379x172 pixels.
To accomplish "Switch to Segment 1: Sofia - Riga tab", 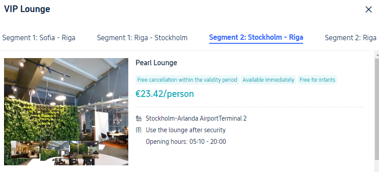I will [x=39, y=38].
